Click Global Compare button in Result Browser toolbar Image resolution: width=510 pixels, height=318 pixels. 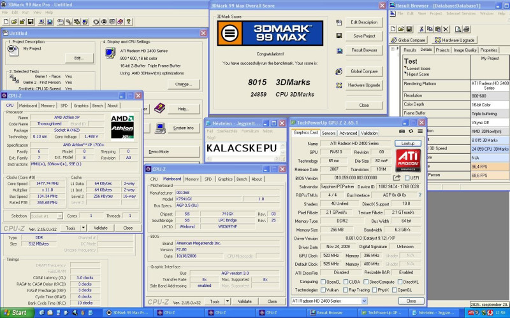409,40
